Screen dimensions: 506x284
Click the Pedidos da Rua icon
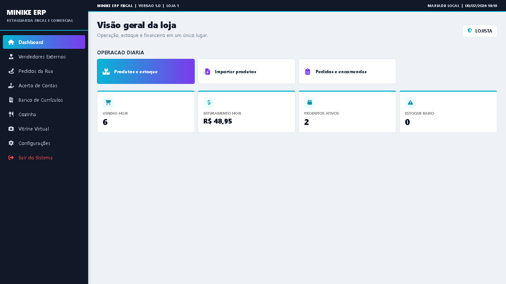[x=11, y=71]
